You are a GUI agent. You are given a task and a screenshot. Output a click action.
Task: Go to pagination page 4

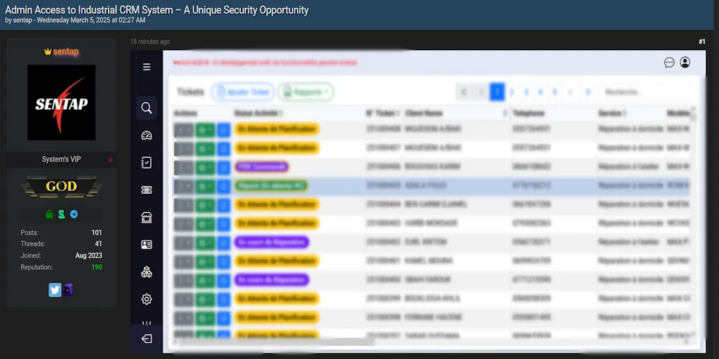click(x=540, y=92)
